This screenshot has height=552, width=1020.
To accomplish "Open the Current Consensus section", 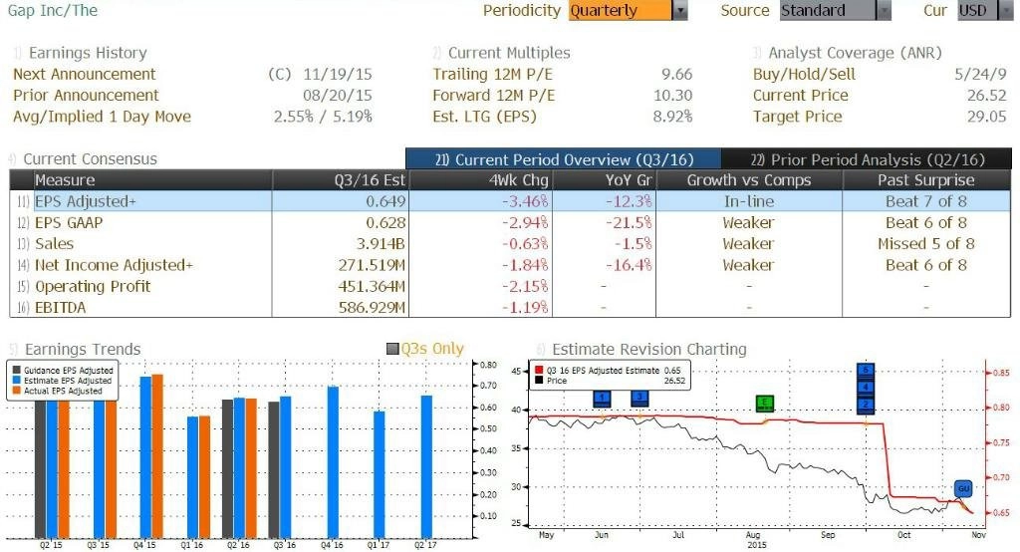I will click(x=90, y=158).
